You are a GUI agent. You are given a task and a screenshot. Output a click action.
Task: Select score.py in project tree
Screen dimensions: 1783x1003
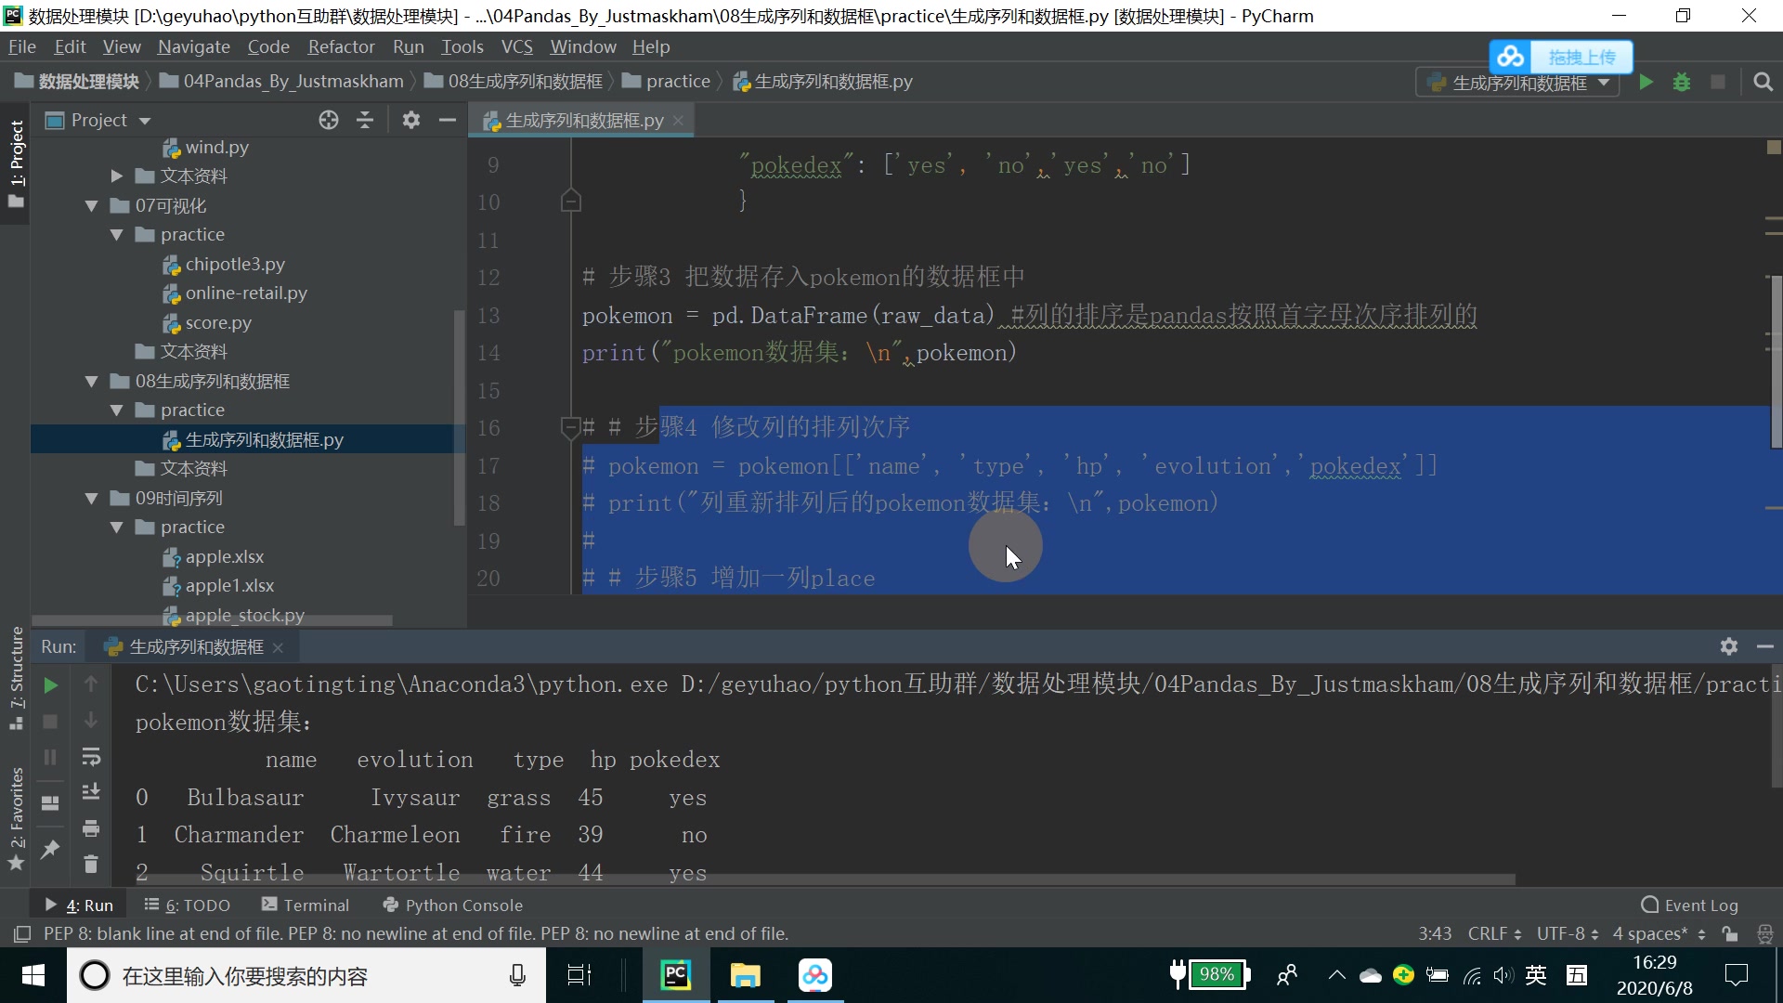[218, 323]
